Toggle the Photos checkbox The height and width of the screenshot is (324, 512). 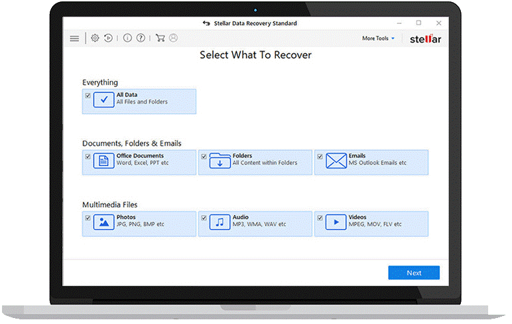(88, 218)
